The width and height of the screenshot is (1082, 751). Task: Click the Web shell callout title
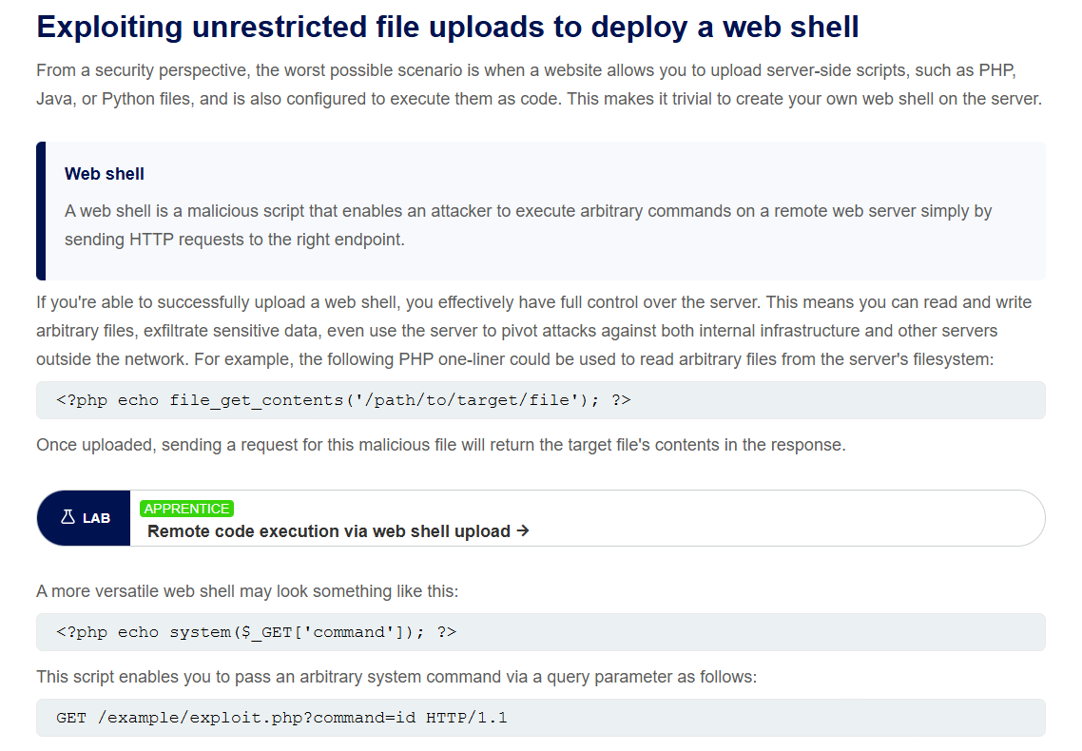(x=105, y=174)
